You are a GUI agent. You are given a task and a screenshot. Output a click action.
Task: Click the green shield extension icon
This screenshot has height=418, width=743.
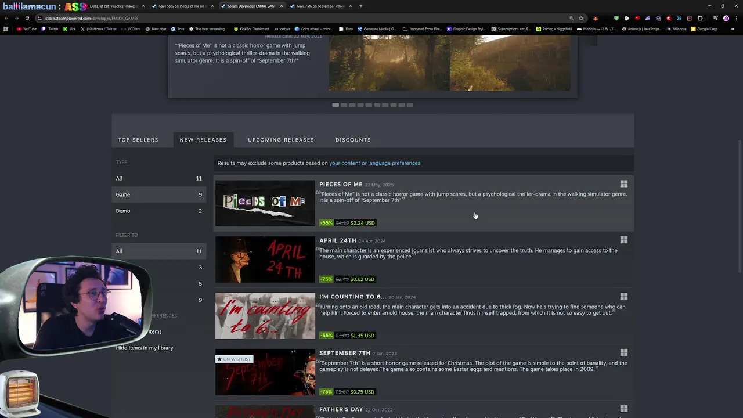616,18
